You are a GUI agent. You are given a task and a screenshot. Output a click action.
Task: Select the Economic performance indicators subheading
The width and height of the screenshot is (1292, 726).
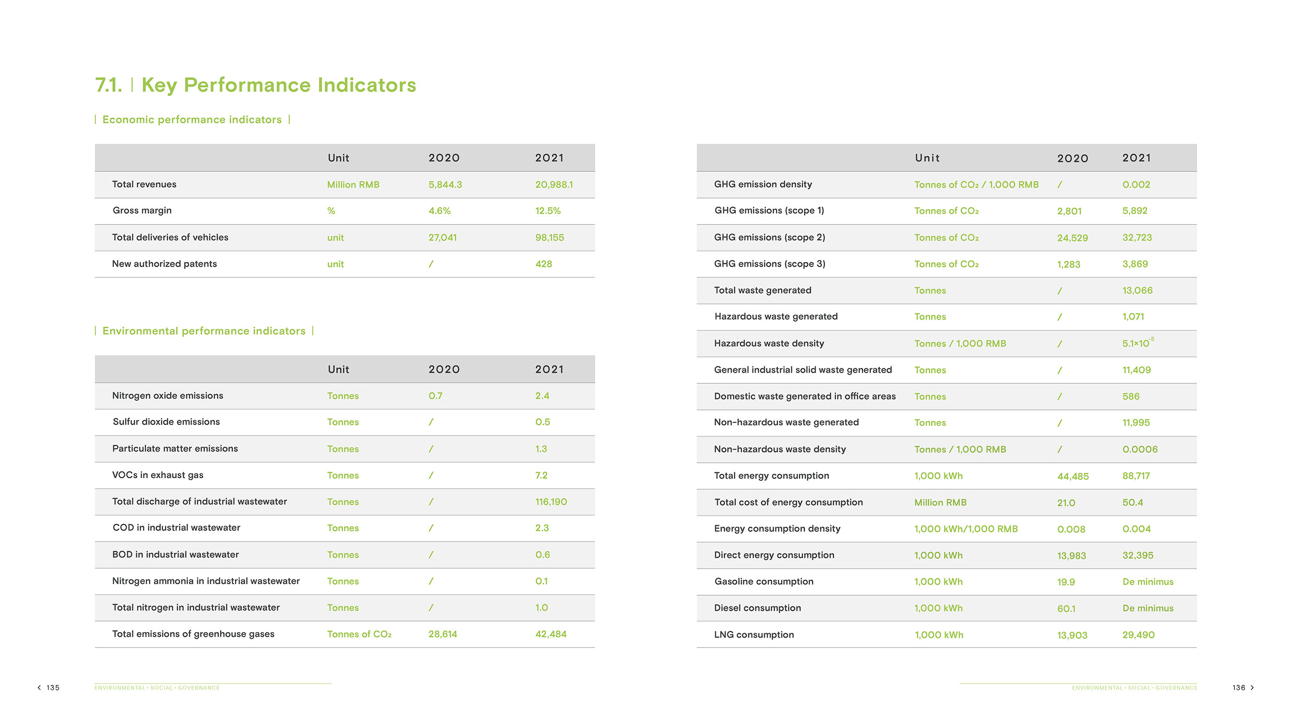(x=191, y=120)
